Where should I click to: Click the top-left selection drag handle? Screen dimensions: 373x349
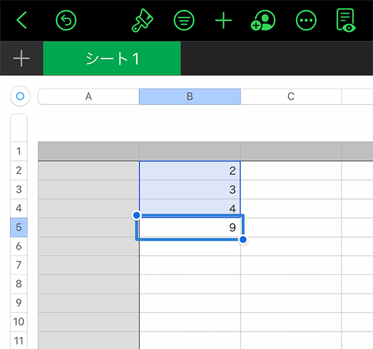point(137,215)
